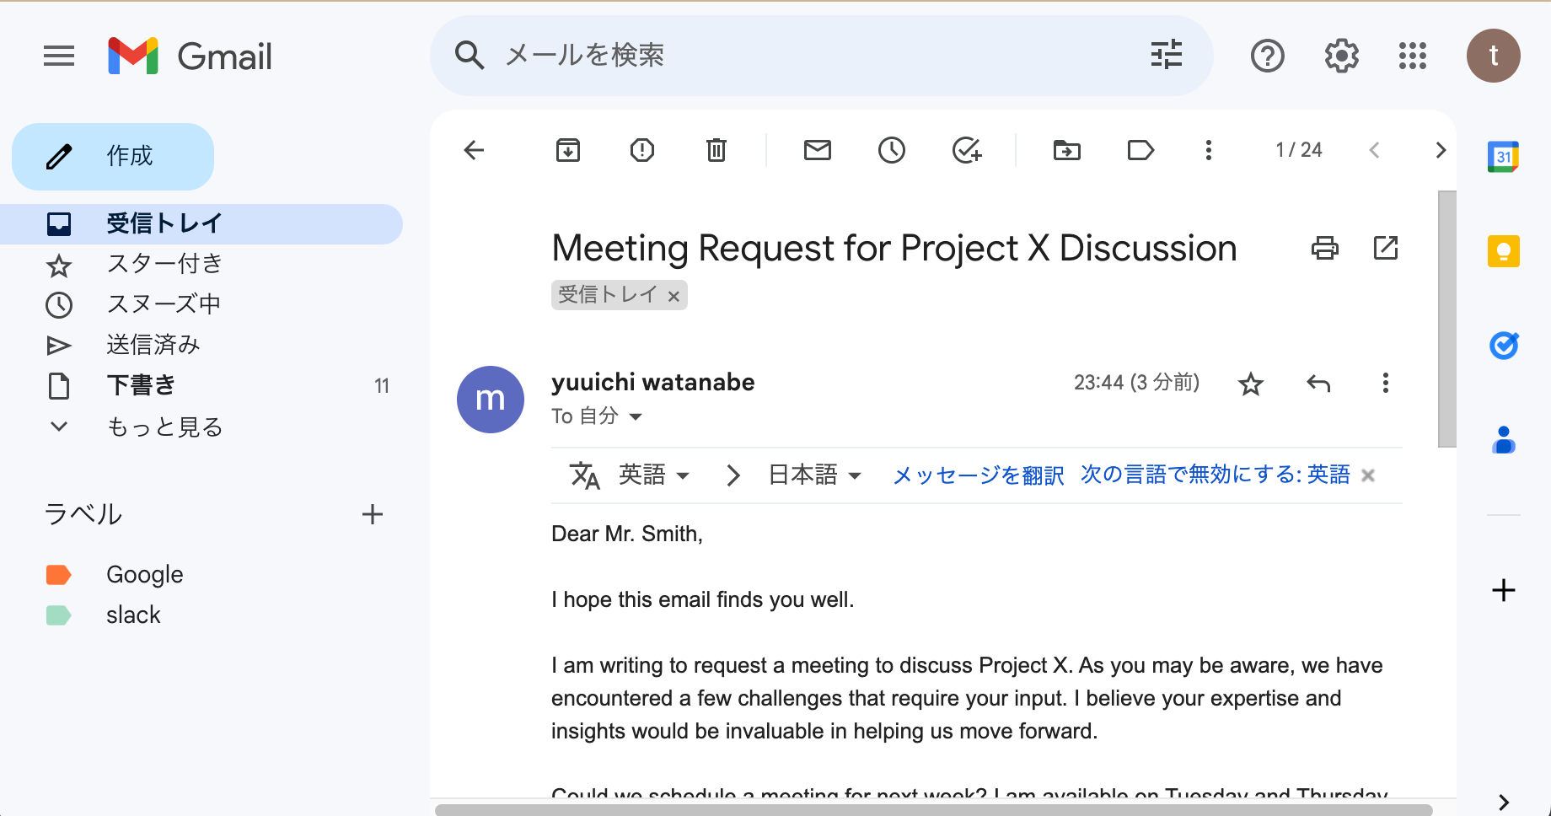Open the 下書き drafts folder

pyautogui.click(x=141, y=386)
